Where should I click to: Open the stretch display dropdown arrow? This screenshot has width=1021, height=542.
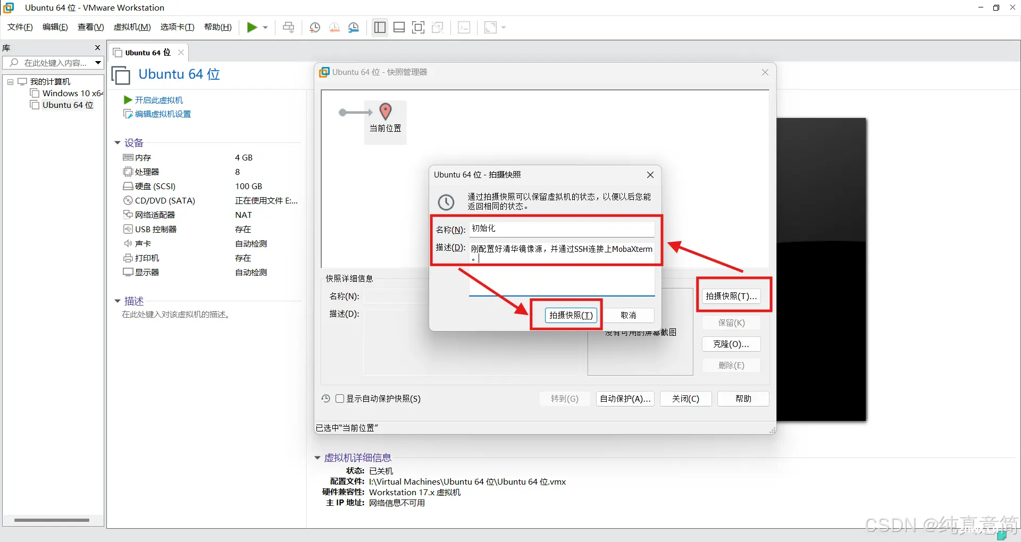(504, 28)
